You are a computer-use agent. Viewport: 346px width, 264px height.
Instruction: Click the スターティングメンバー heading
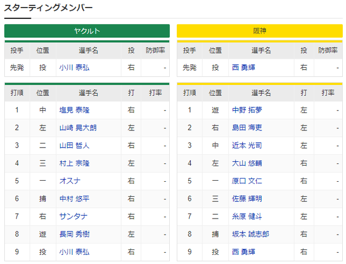pos(48,8)
